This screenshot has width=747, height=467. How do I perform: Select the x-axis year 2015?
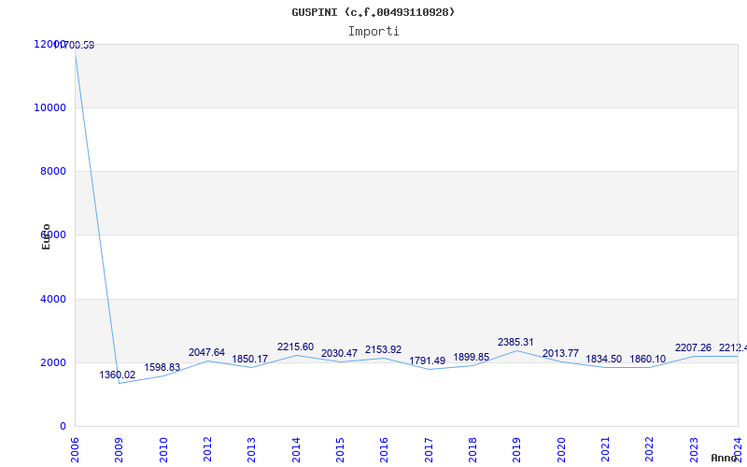point(340,449)
